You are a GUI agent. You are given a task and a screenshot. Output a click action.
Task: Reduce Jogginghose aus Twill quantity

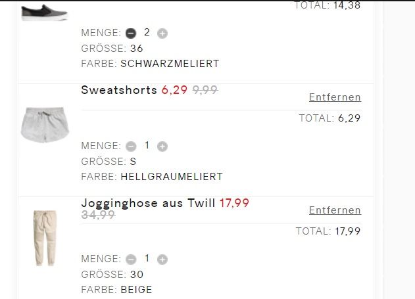(x=131, y=259)
